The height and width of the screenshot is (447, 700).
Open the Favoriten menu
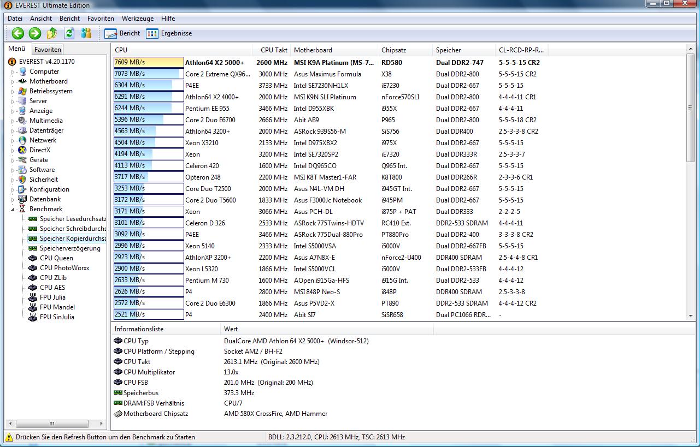[101, 19]
